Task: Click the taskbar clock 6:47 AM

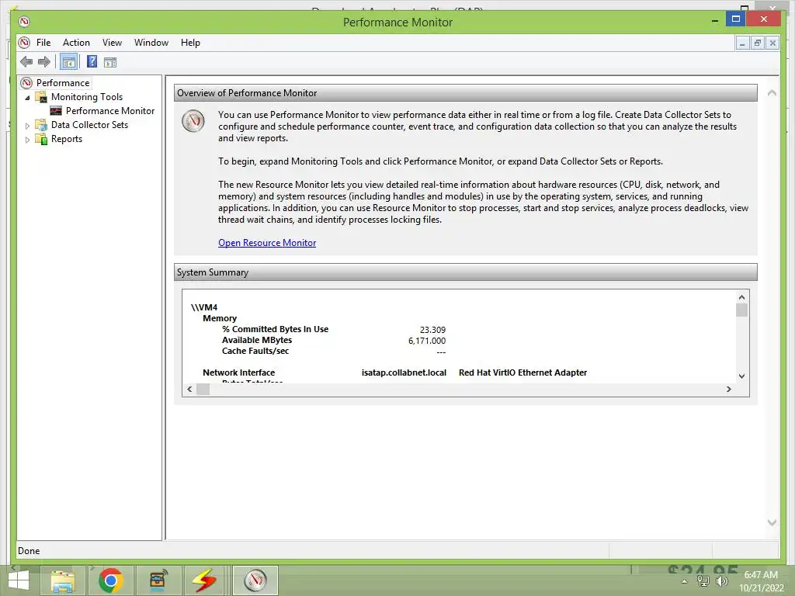Action: click(761, 575)
